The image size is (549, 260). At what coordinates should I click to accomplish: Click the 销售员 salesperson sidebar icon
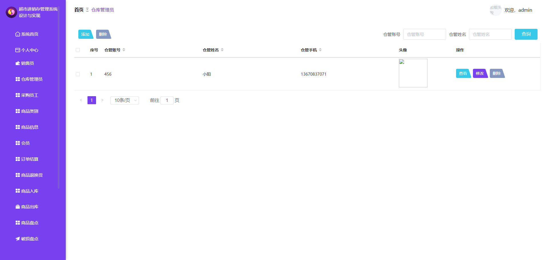(x=17, y=63)
